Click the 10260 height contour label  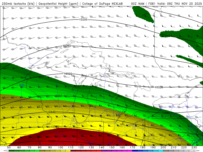[x=67, y=46]
